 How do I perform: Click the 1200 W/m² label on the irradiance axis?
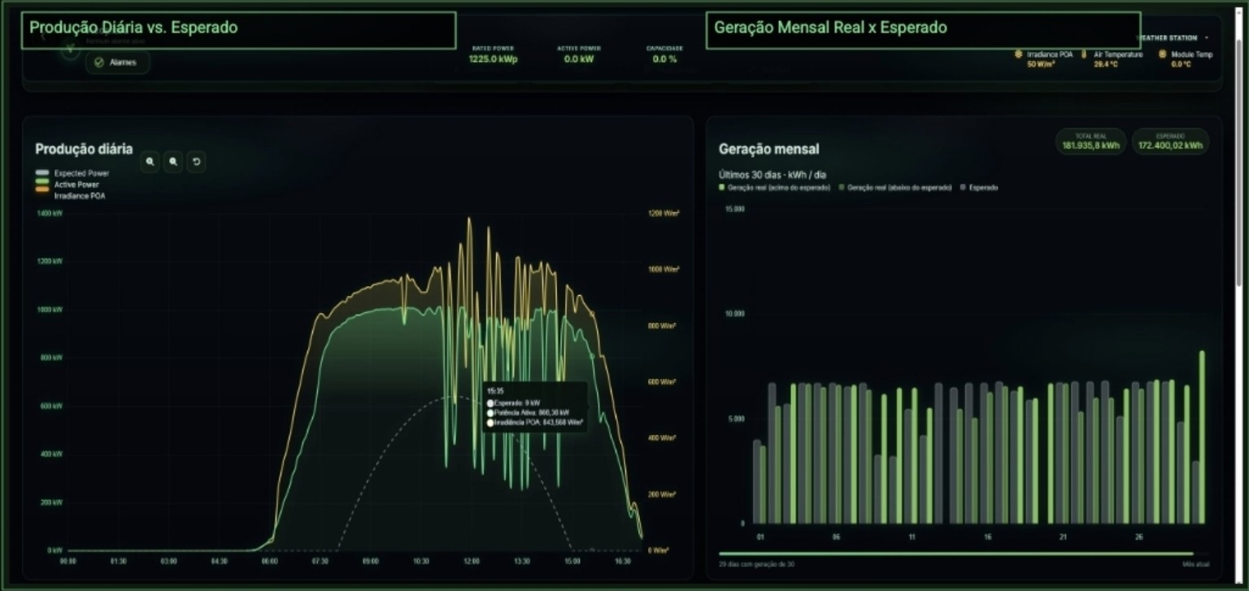(x=664, y=213)
